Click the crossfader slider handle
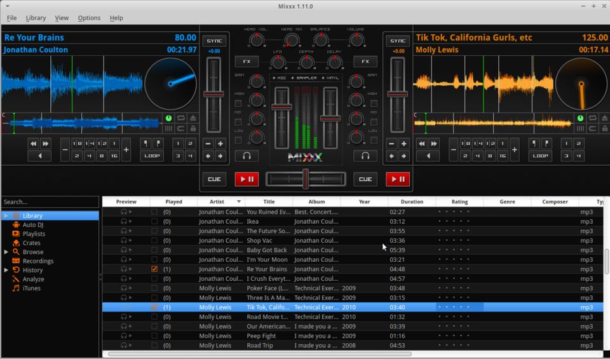 coord(306,179)
